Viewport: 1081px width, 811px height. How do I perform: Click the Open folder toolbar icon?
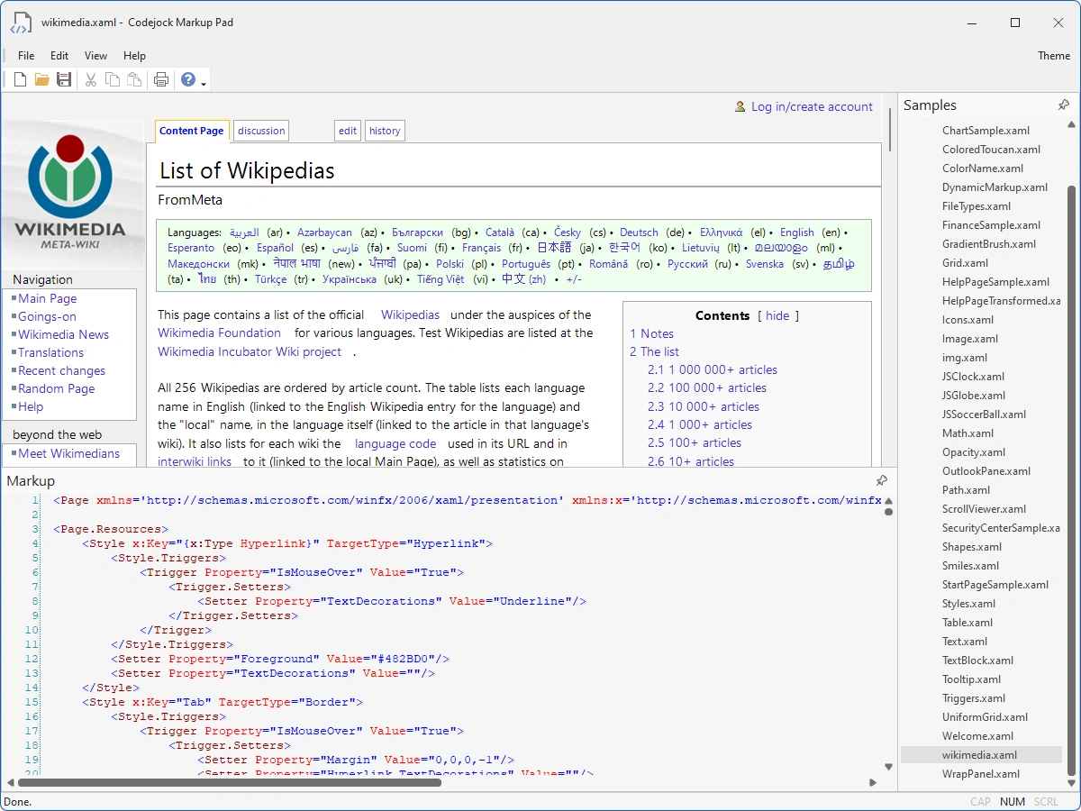tap(41, 79)
